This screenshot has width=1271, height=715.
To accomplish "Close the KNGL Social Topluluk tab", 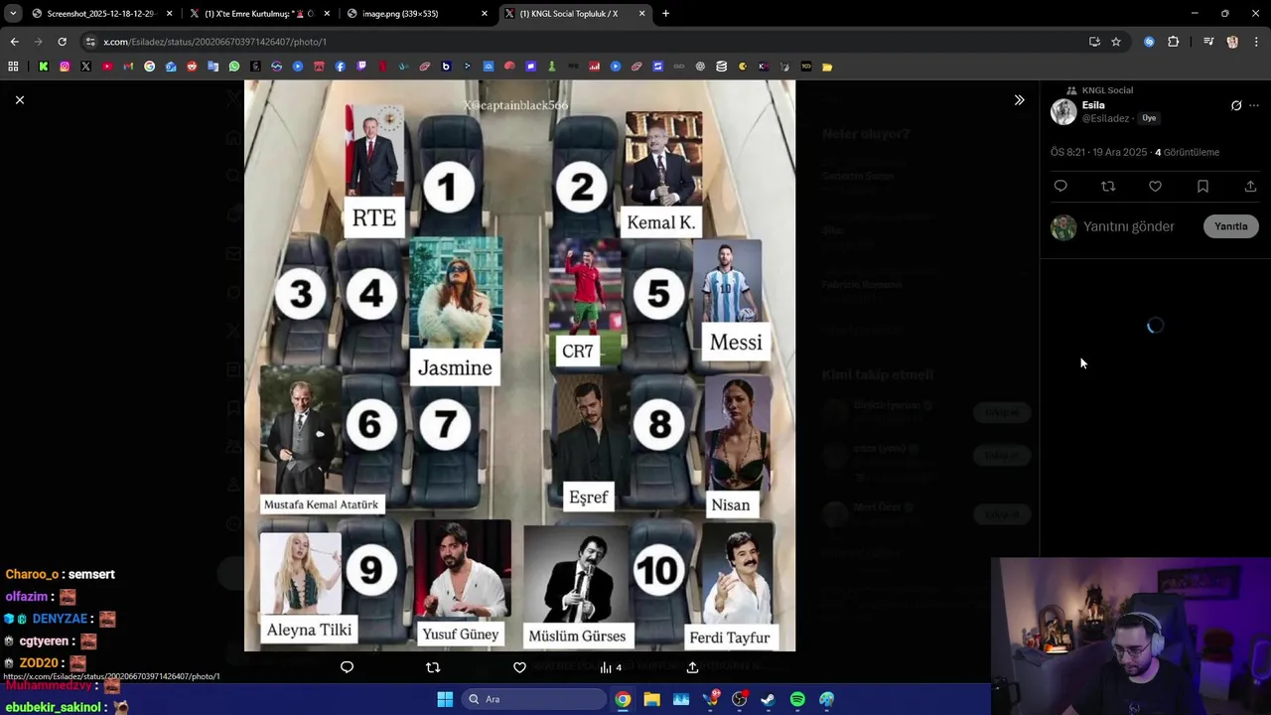I will (x=641, y=14).
